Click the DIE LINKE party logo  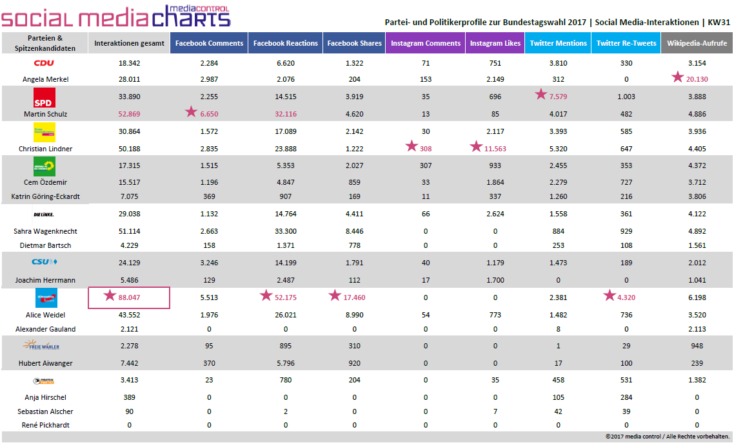tap(44, 214)
